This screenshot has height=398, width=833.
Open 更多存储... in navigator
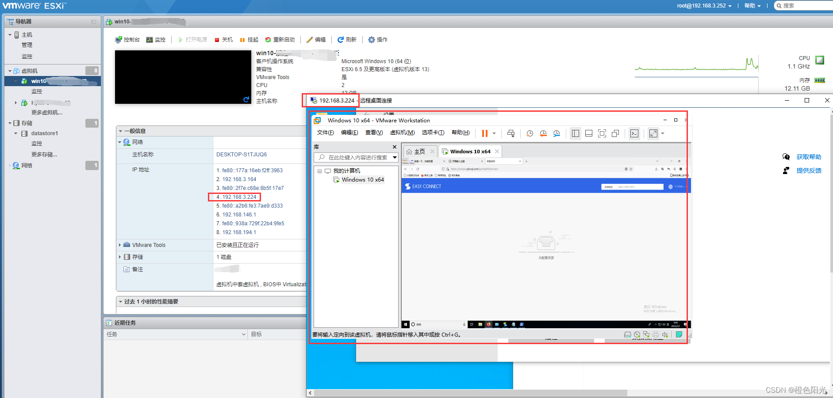point(44,154)
